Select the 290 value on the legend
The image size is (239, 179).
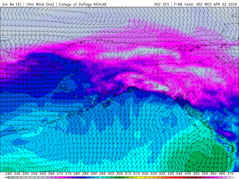94,174
